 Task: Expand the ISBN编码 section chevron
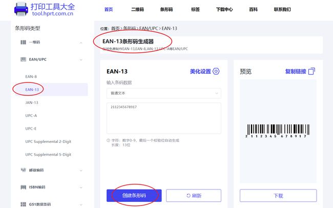pos(81,188)
